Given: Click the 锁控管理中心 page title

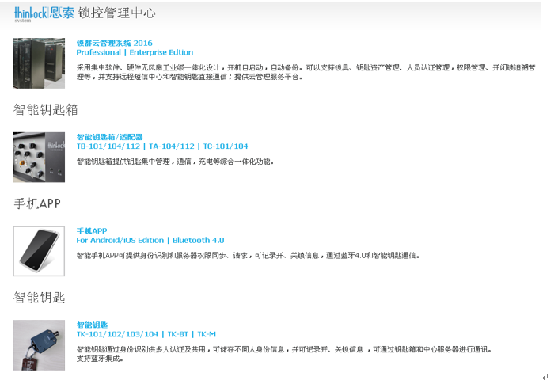Looking at the screenshot, I should (x=116, y=13).
